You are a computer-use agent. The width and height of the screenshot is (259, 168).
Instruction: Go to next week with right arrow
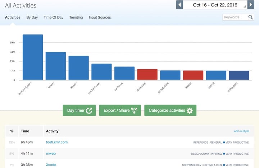click(251, 5)
